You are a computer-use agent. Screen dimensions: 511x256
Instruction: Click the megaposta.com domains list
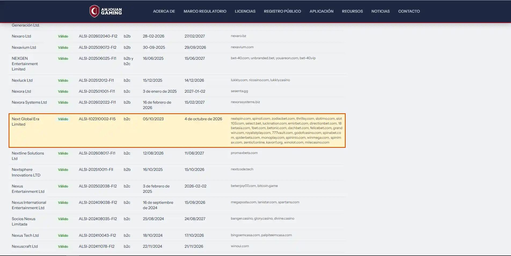[265, 202]
